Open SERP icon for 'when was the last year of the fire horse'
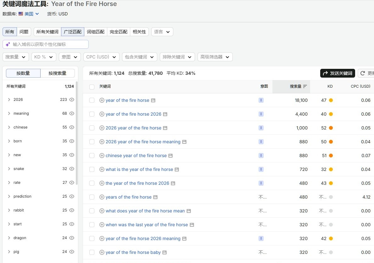This screenshot has height=263, width=374. (192, 225)
